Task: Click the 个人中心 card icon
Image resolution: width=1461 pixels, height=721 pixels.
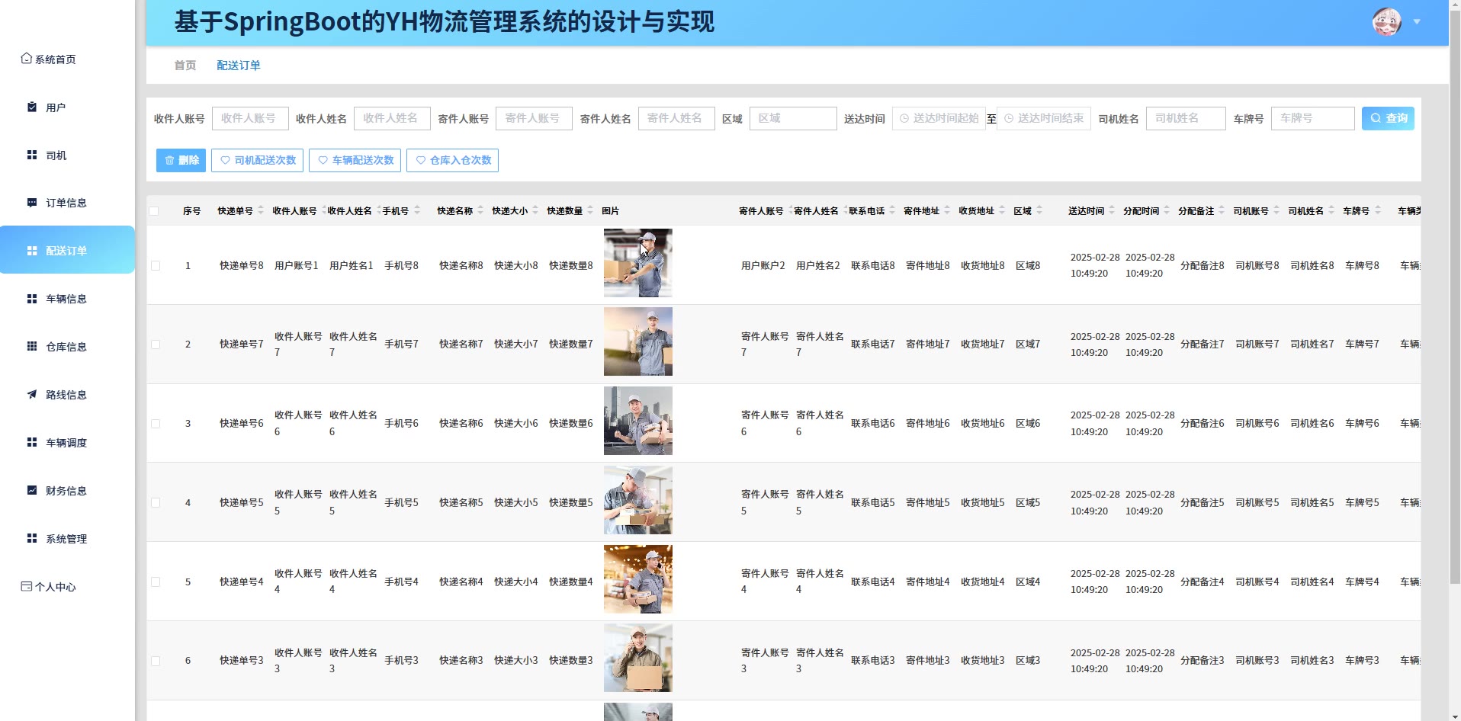Action: (x=26, y=587)
